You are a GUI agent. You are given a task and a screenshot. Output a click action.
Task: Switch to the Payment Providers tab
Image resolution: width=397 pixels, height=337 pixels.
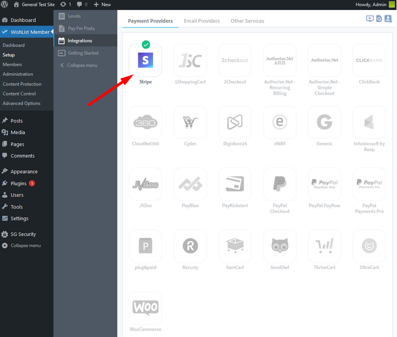150,21
